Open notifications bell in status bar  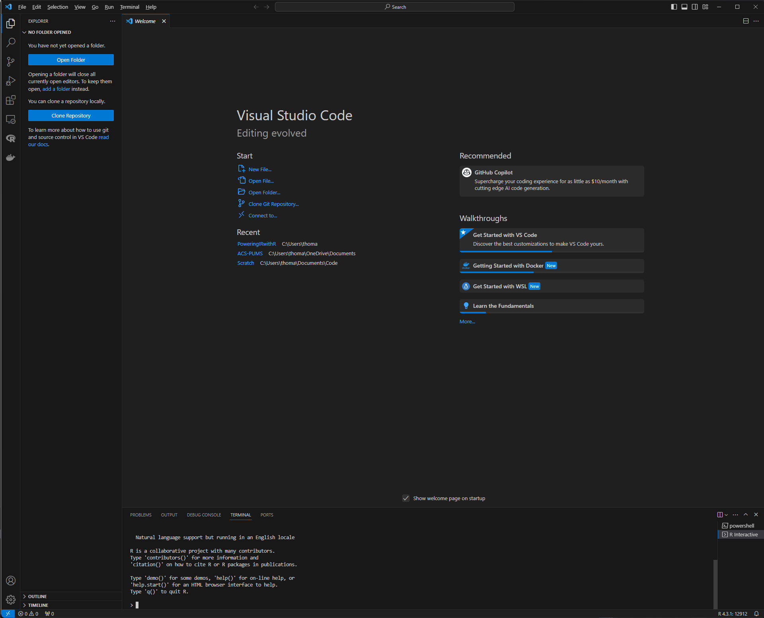(x=756, y=614)
